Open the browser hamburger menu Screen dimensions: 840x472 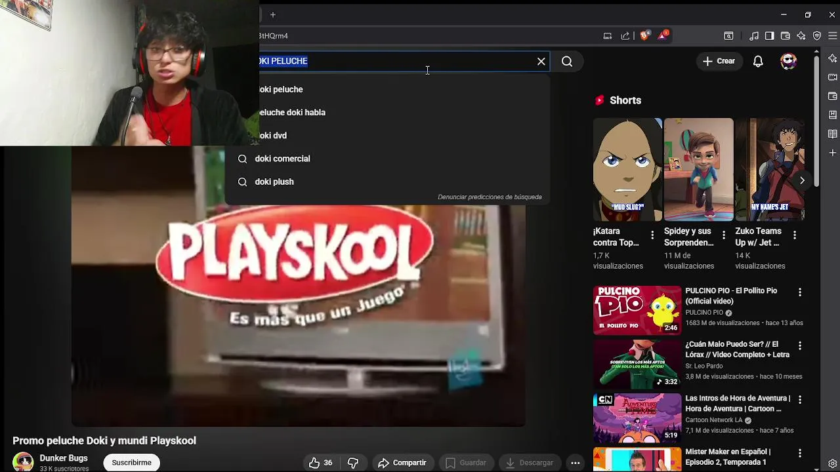pos(832,35)
